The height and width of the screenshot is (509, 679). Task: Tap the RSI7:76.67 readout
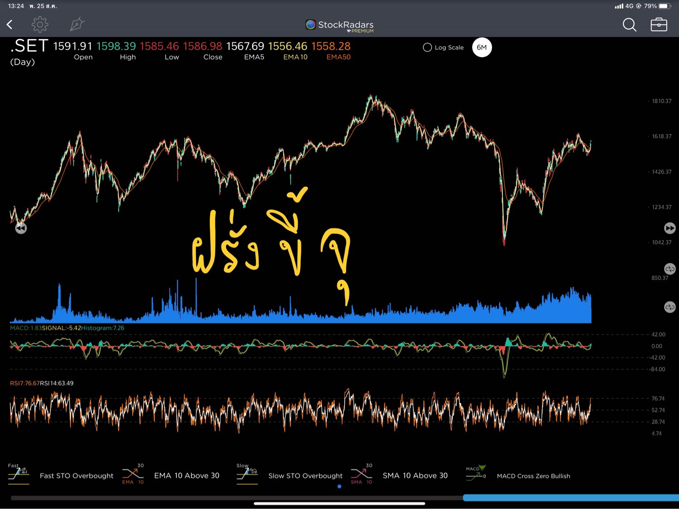pyautogui.click(x=25, y=383)
